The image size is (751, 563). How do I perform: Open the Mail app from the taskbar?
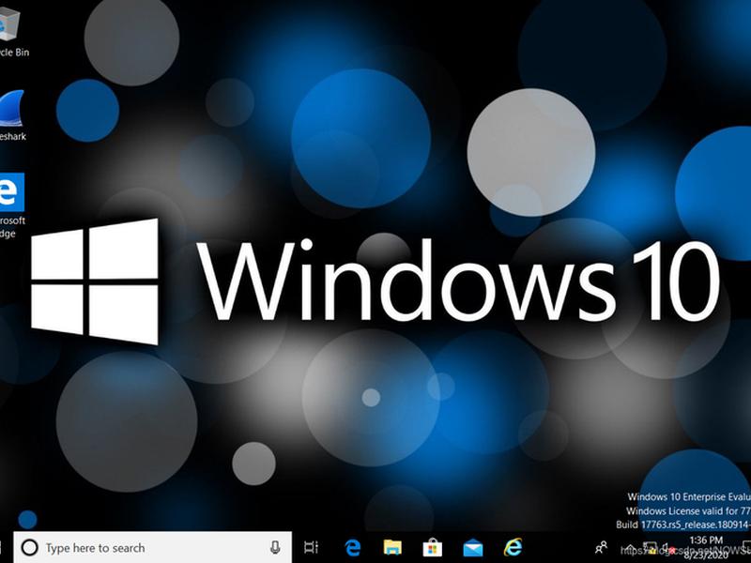473,548
